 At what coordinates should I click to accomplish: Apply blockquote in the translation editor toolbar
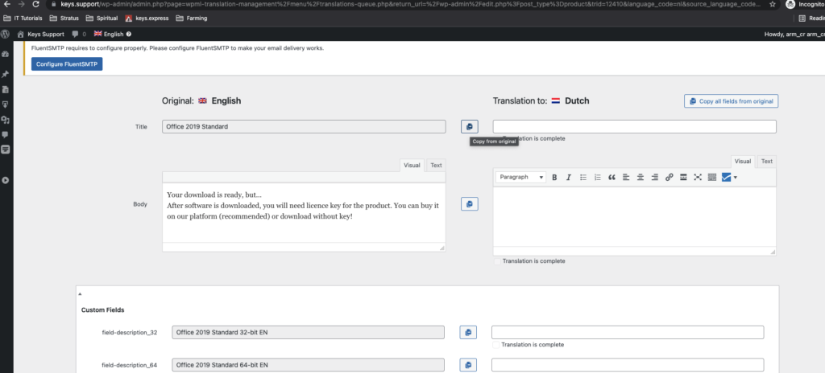tap(611, 177)
